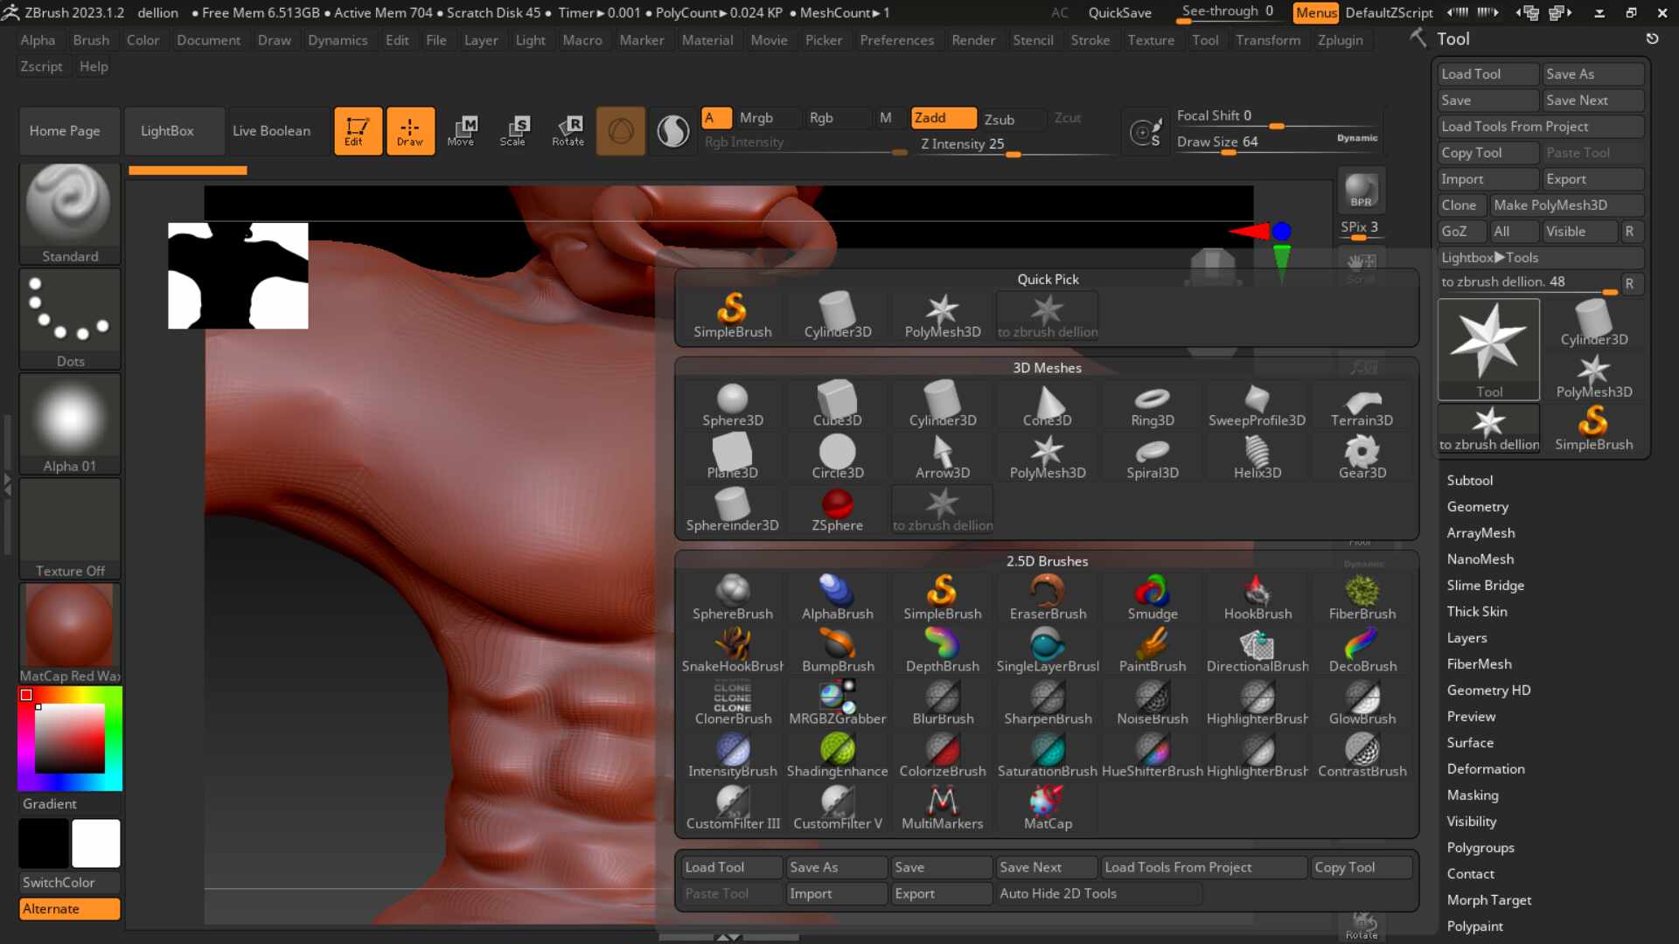Expand the Subtool palette section
The height and width of the screenshot is (944, 1679).
pyautogui.click(x=1469, y=481)
